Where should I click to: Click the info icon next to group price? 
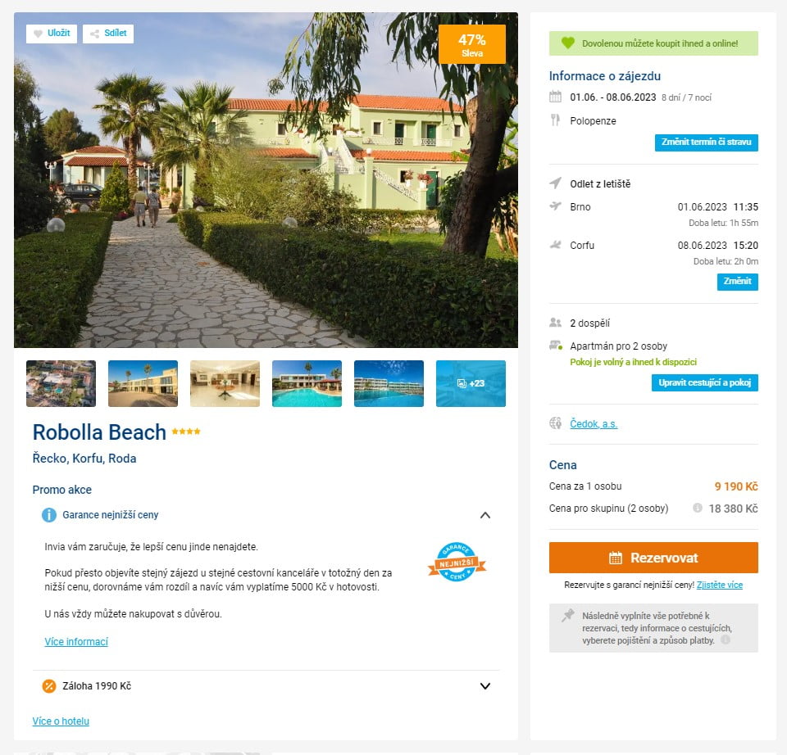coord(697,508)
